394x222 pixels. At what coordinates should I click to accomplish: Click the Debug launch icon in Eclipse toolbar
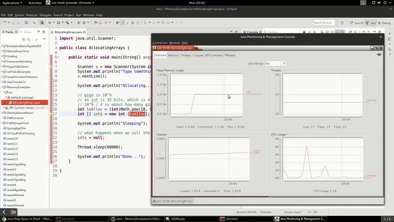pyautogui.click(x=50, y=23)
